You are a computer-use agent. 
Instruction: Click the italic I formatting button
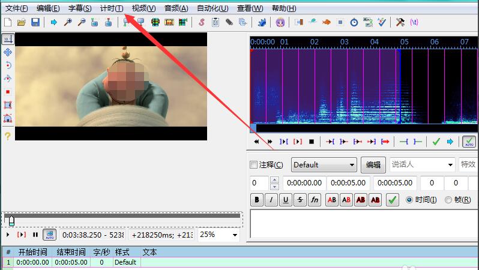[x=271, y=200]
